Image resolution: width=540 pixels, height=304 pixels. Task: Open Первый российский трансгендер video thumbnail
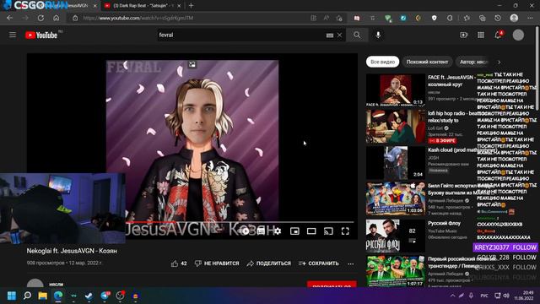[396, 272]
